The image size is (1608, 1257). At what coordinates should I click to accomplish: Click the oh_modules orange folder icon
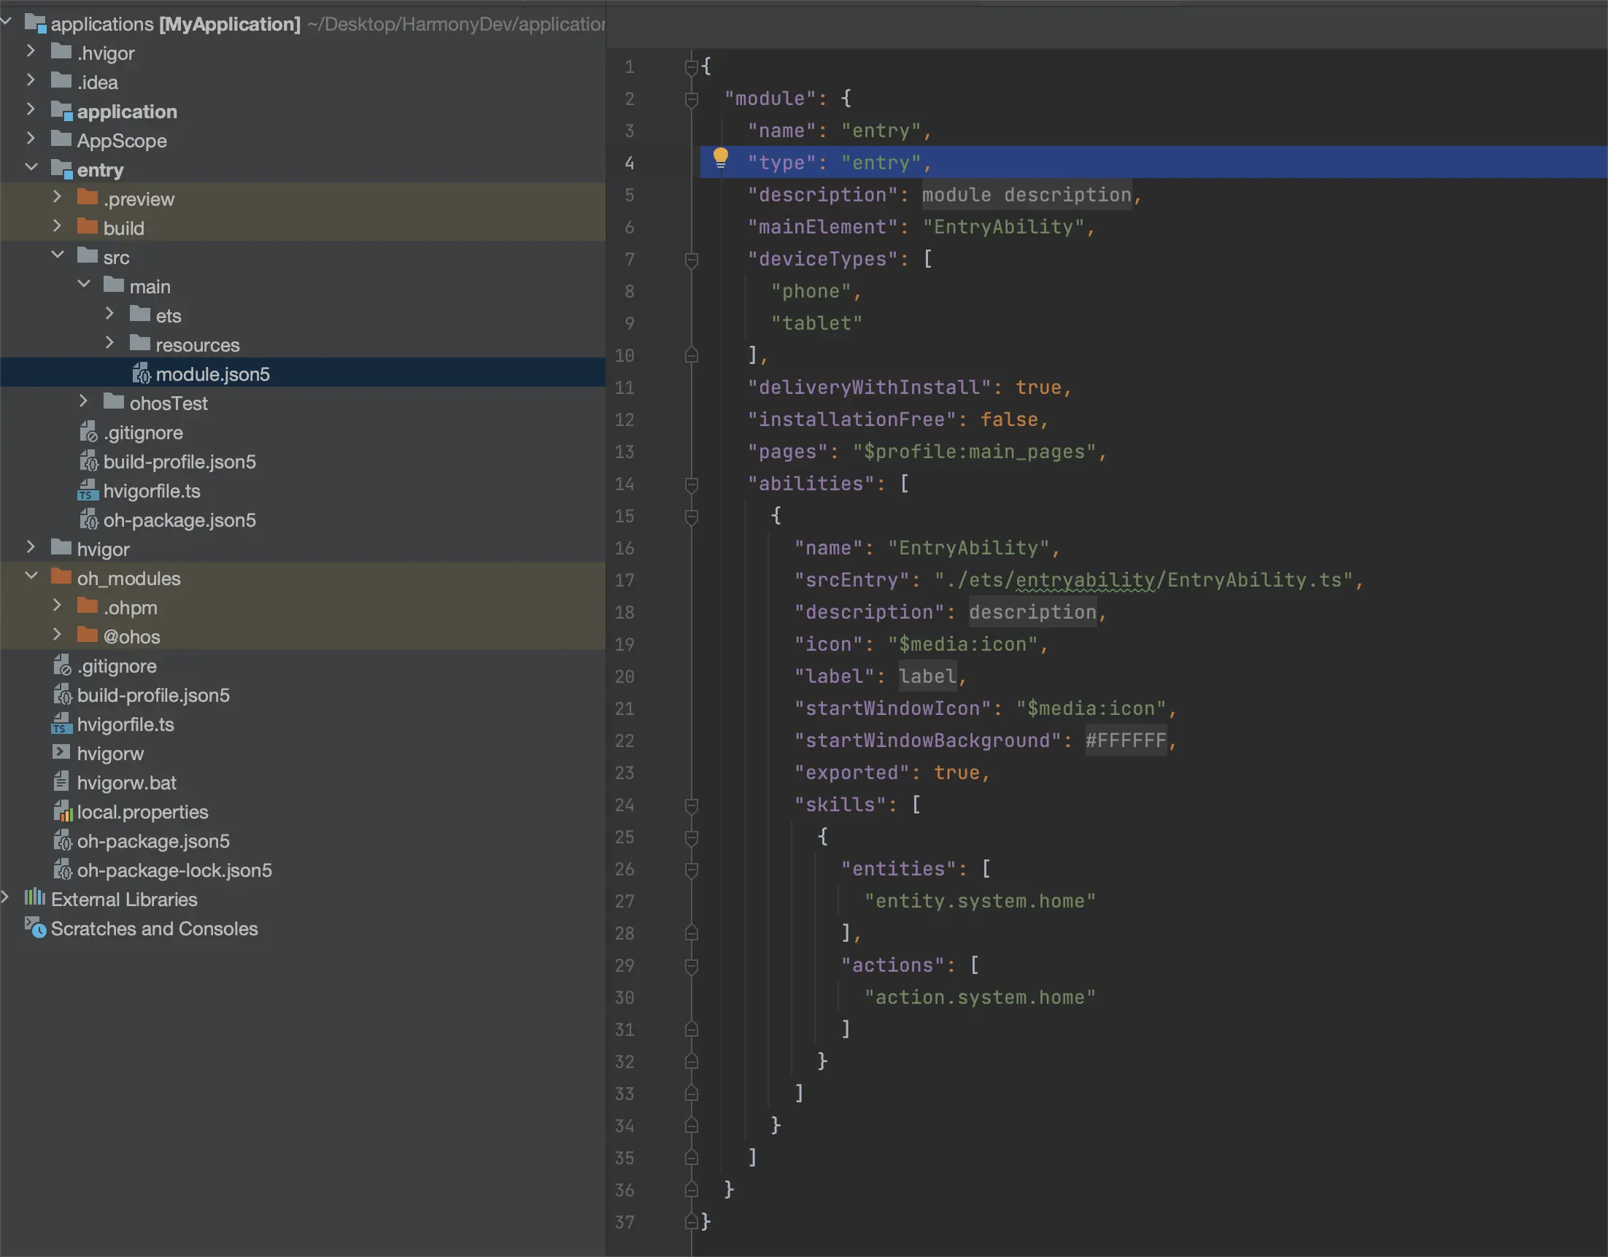tap(61, 576)
